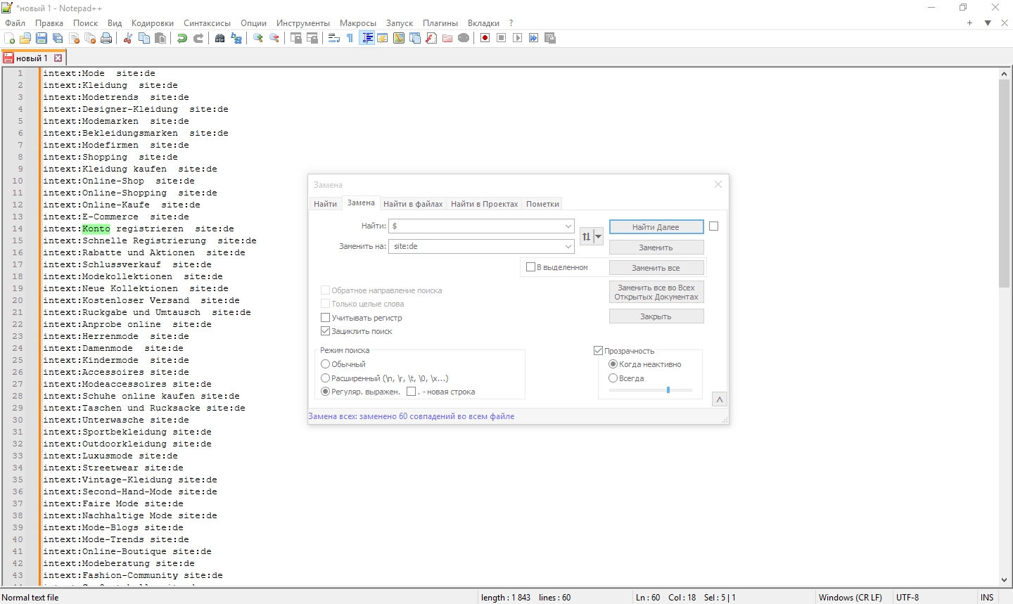Click the Cut scissors icon
This screenshot has width=1013, height=604.
pyautogui.click(x=127, y=38)
